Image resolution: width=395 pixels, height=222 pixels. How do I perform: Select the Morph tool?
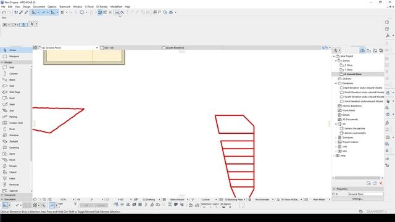click(x=16, y=166)
